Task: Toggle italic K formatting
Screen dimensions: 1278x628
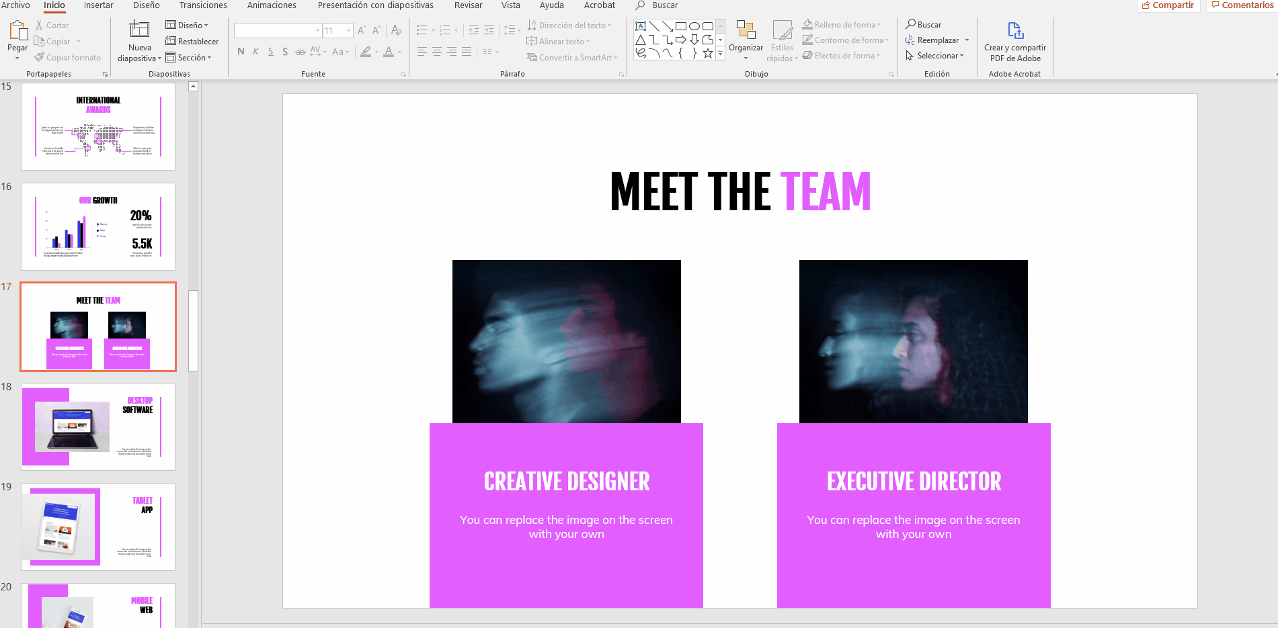Action: click(255, 52)
